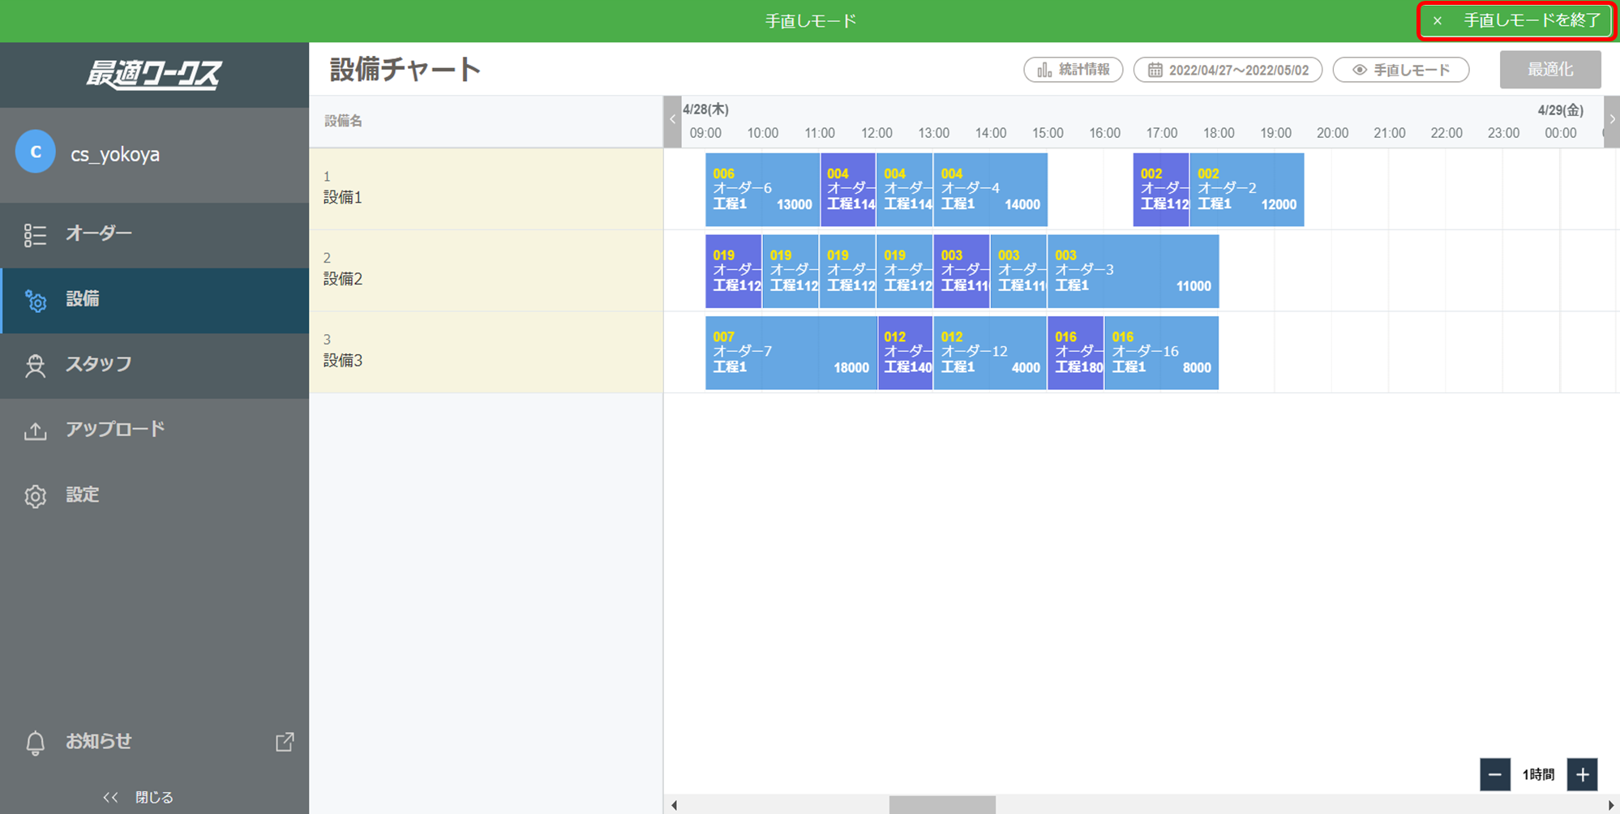Click the equipment gear icon beside 設備
Screen dimensions: 1620x814
pyautogui.click(x=35, y=301)
